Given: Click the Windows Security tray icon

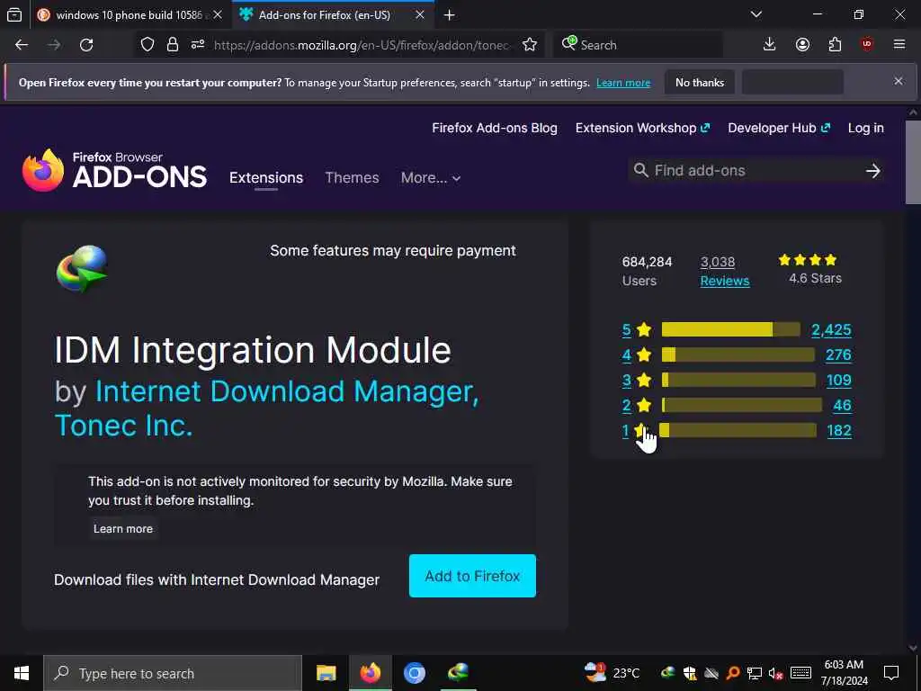Looking at the screenshot, I should (x=690, y=673).
